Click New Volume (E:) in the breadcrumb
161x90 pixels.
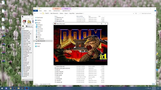tap(54, 13)
